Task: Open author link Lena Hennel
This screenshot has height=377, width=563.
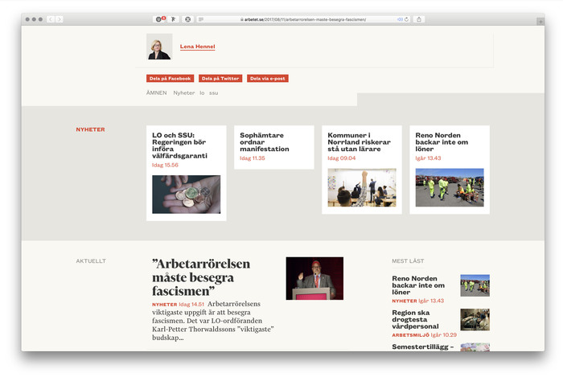Action: (x=198, y=47)
